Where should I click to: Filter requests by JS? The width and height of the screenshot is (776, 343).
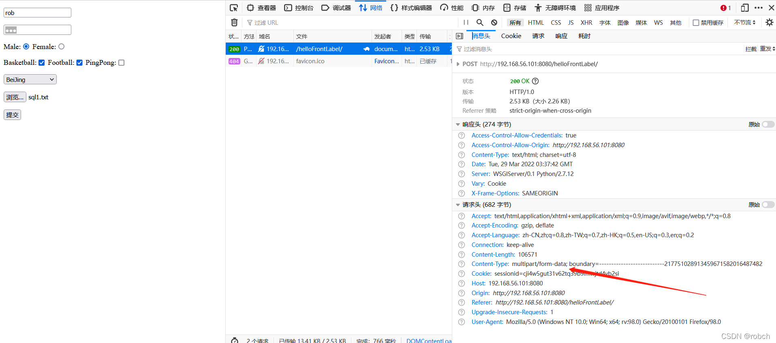point(571,23)
